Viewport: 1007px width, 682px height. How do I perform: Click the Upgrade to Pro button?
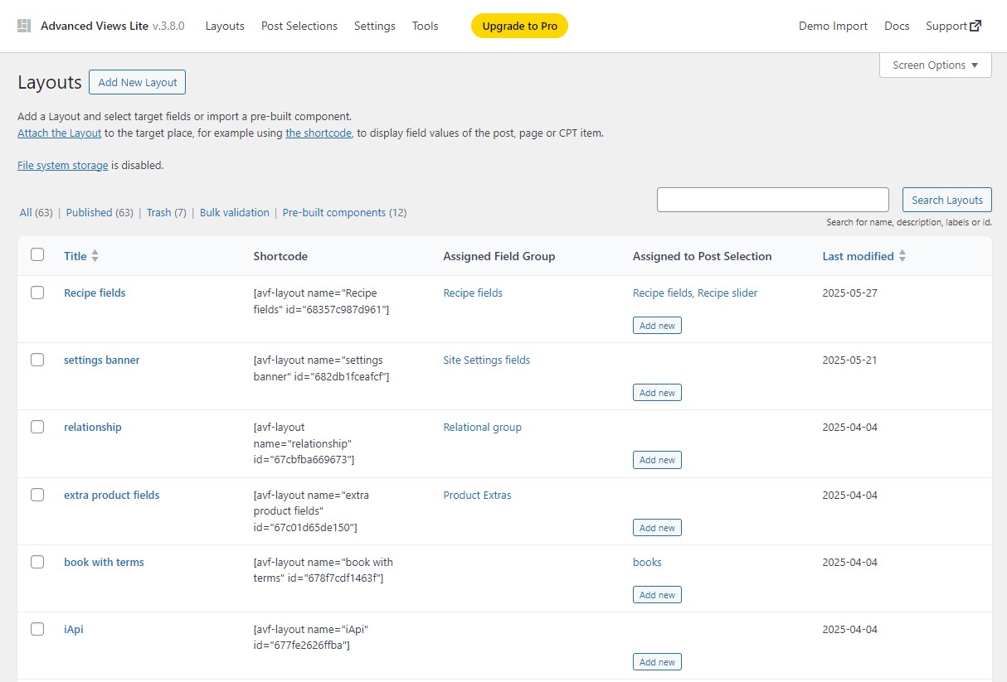(x=519, y=26)
